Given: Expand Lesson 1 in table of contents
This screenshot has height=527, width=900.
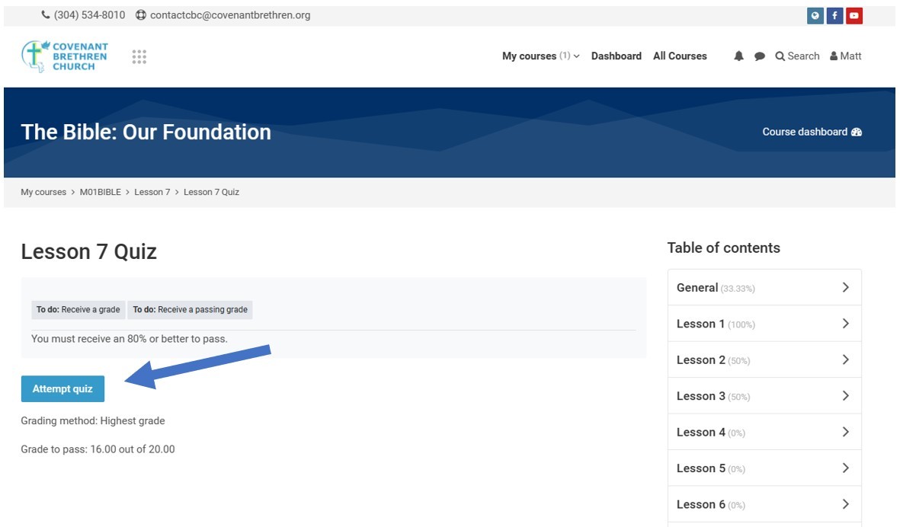Looking at the screenshot, I should tap(764, 324).
